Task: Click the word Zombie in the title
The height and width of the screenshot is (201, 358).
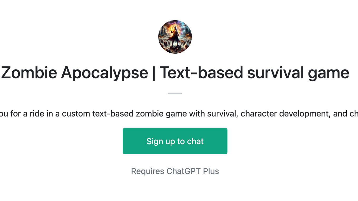Action: coord(29,73)
